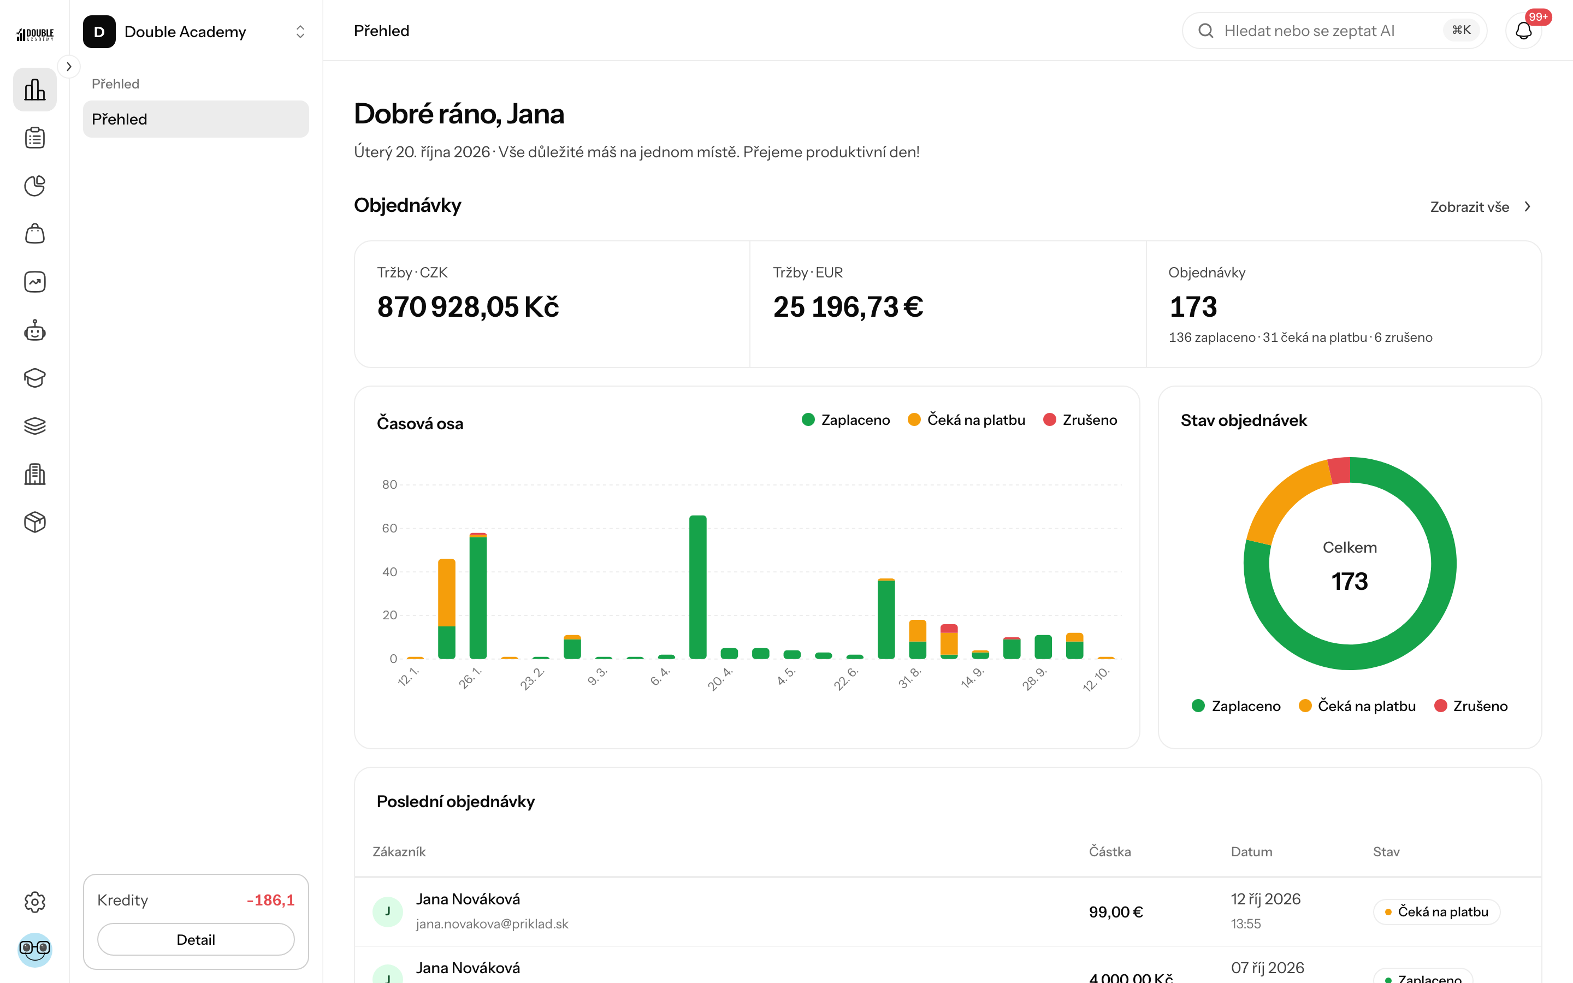The image size is (1573, 983).
Task: Open the Double Academy workspace switcher
Action: [x=195, y=31]
